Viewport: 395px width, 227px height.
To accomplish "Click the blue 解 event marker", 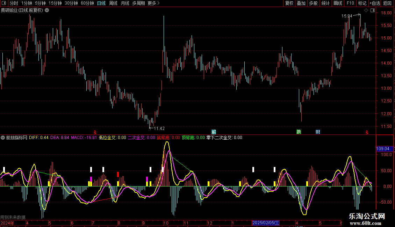I will [x=214, y=132].
